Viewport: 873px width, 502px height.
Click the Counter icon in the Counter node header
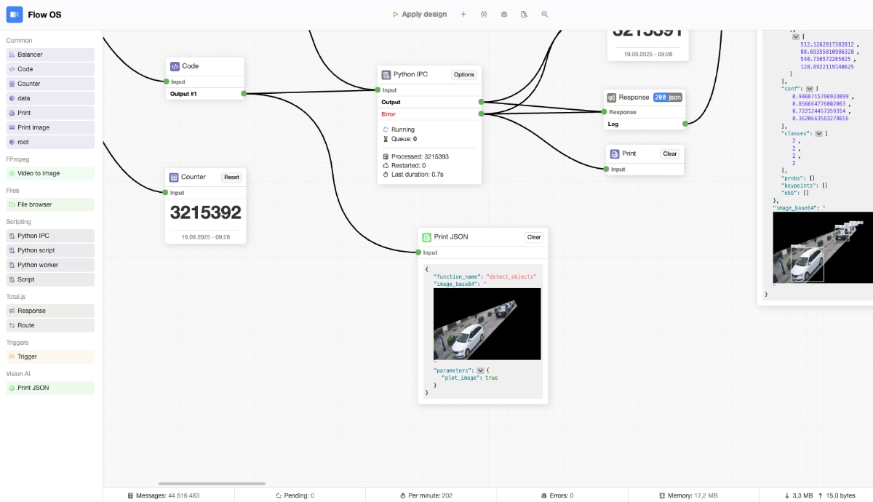tap(174, 177)
